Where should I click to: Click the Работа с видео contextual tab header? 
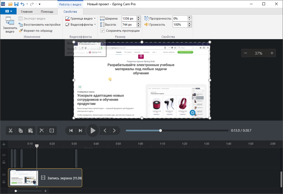pyautogui.click(x=70, y=4)
